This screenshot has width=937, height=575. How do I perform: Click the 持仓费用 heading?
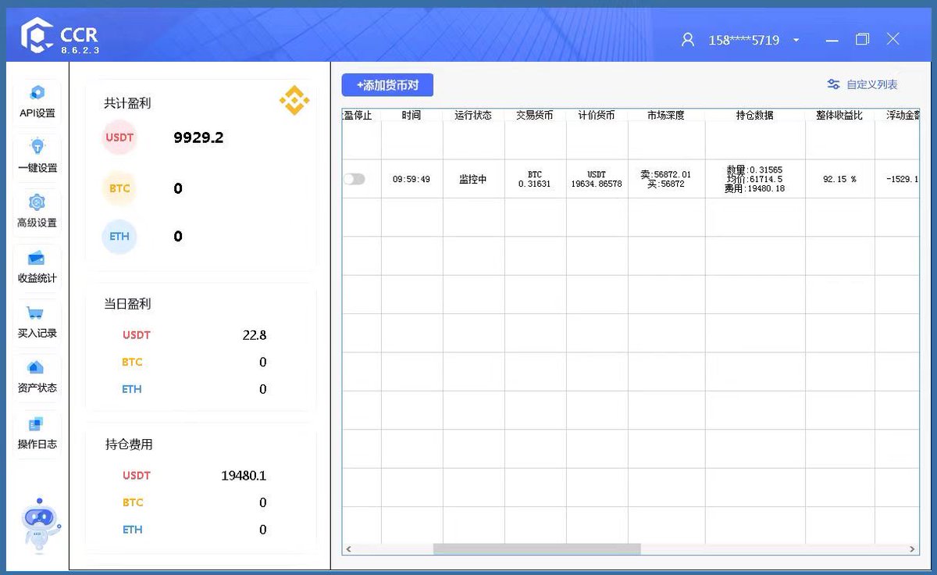[x=129, y=445]
